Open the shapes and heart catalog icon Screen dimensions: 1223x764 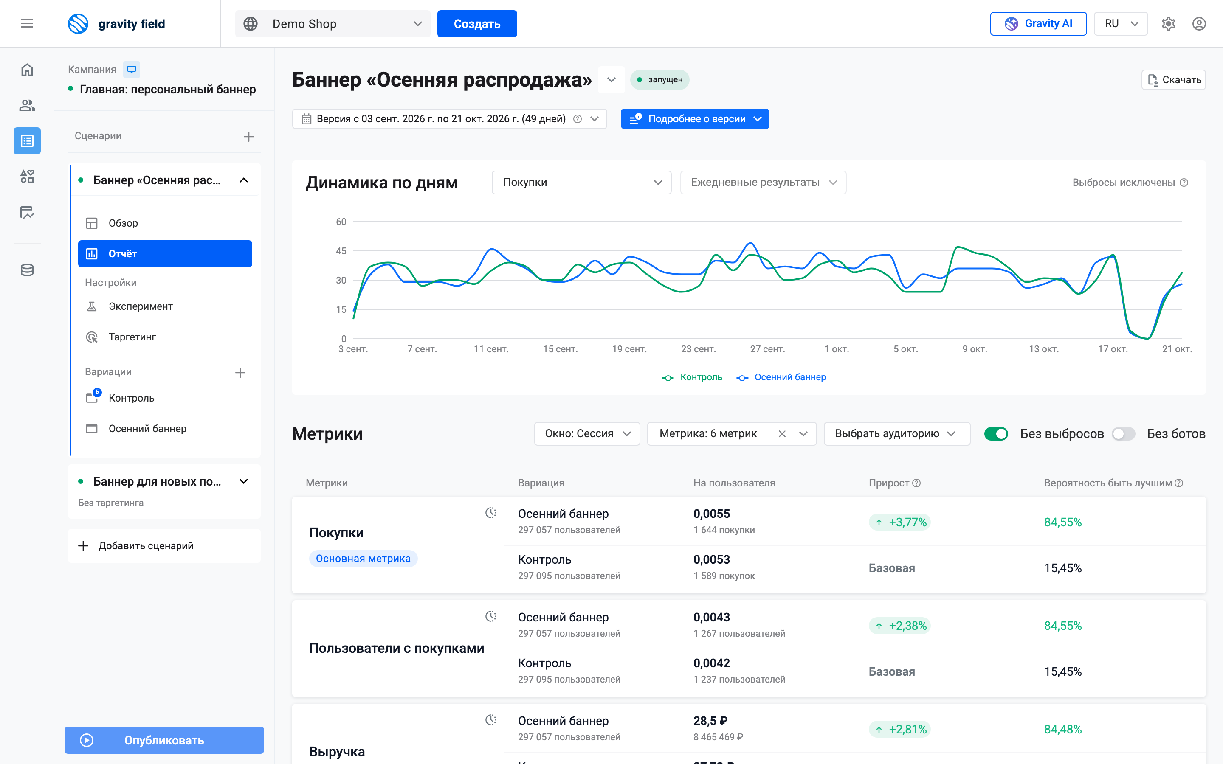point(27,176)
